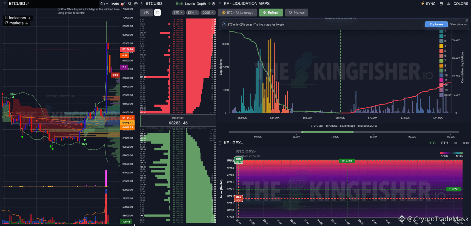The height and width of the screenshot is (226, 471).
Task: Open the COLORS settings
Action: (461, 4)
